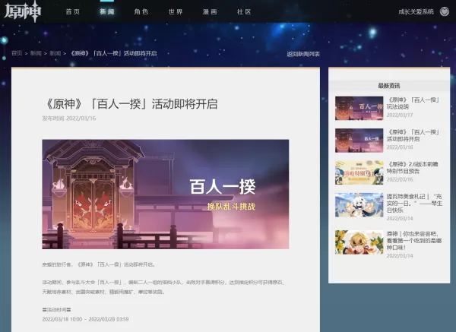Open sidebar news title 提瓦特美食札记 琴生日快乐
456x332 pixels.
414,203
